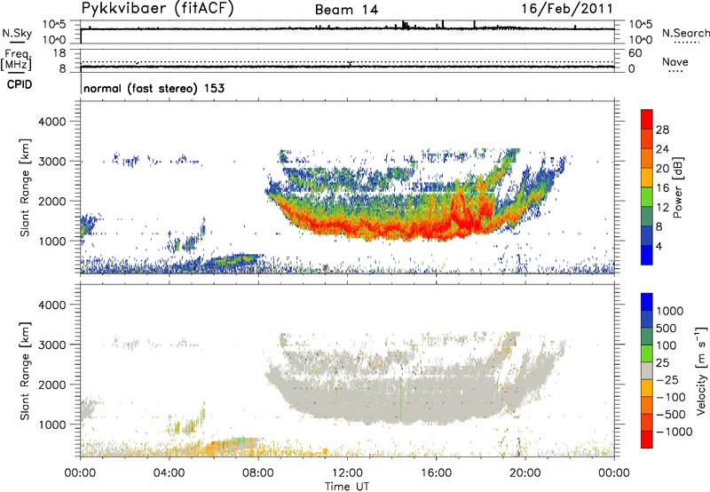The image size is (710, 492).
Task: Click the 'Beam 14' label
Action: click(346, 10)
